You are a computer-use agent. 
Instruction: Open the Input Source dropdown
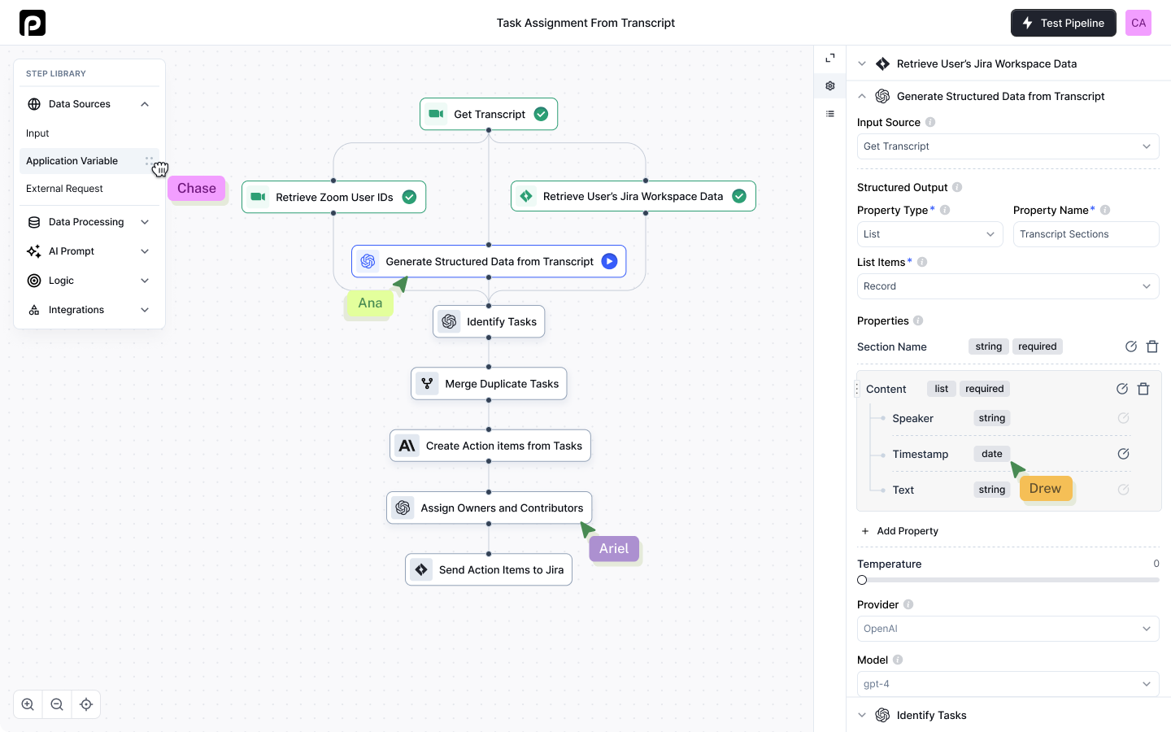[x=1008, y=146]
